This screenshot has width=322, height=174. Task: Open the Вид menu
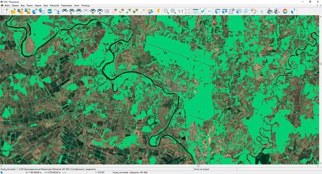point(23,6)
